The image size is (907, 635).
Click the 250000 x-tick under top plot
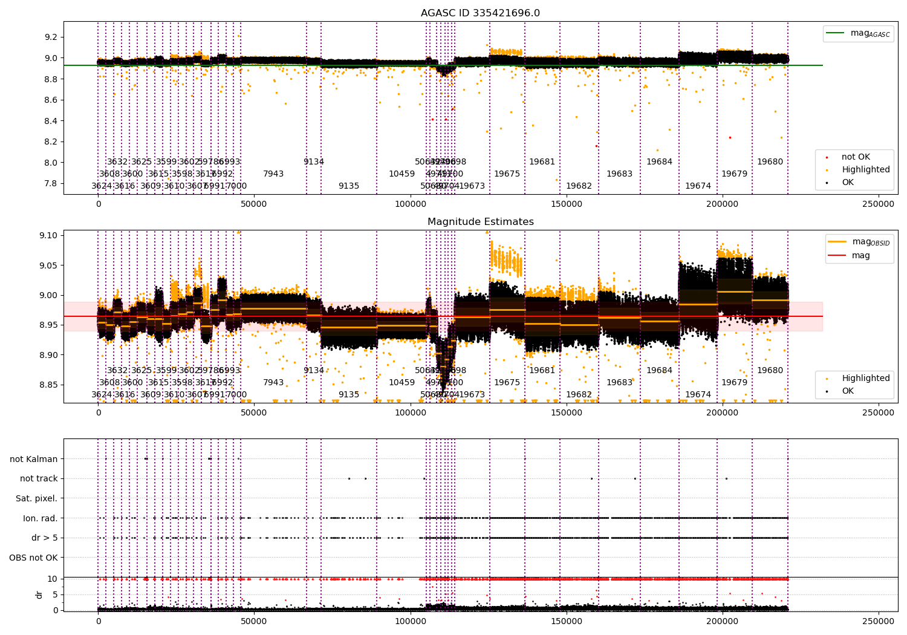[879, 204]
